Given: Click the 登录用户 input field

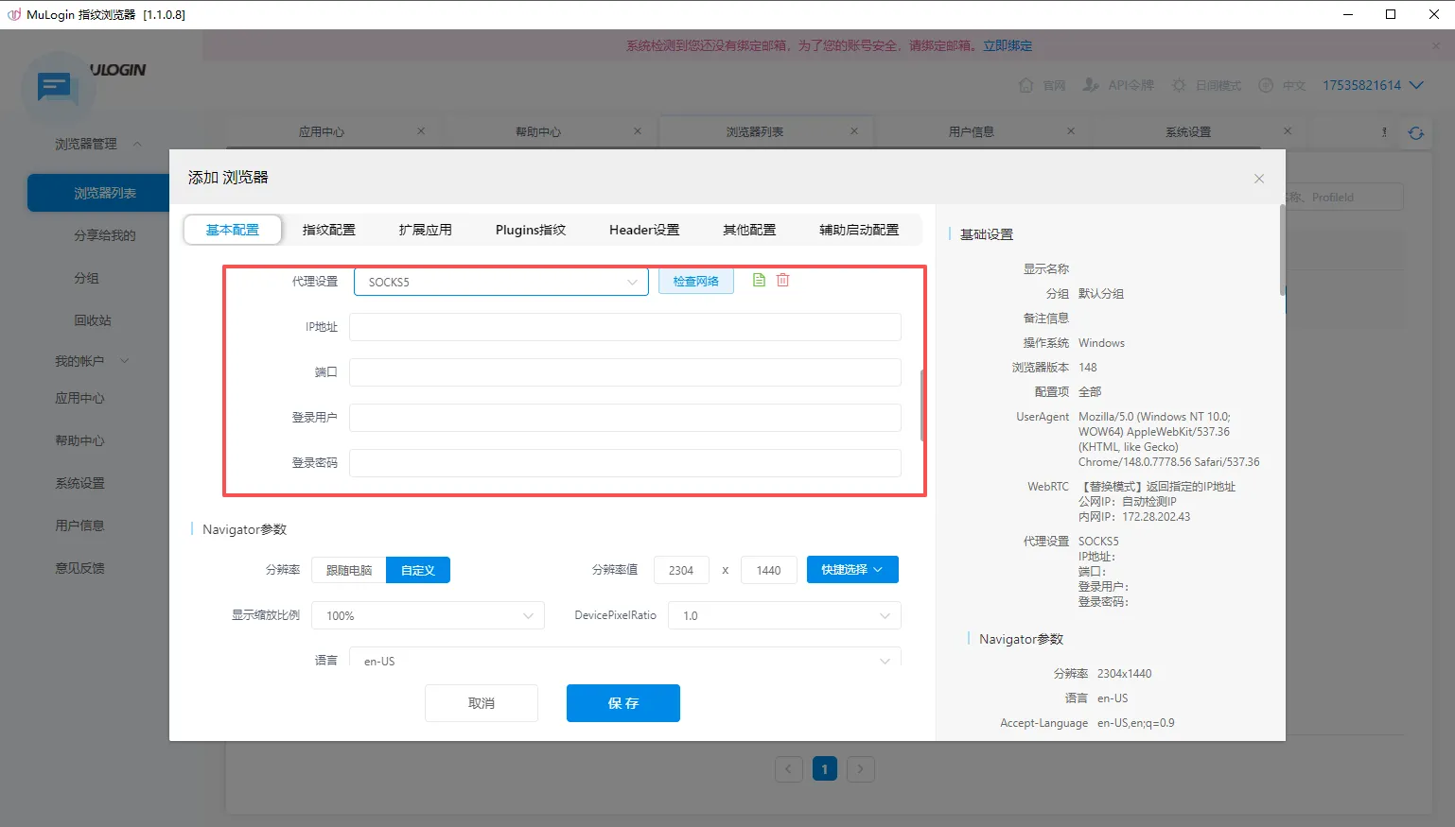Looking at the screenshot, I should click(x=625, y=418).
